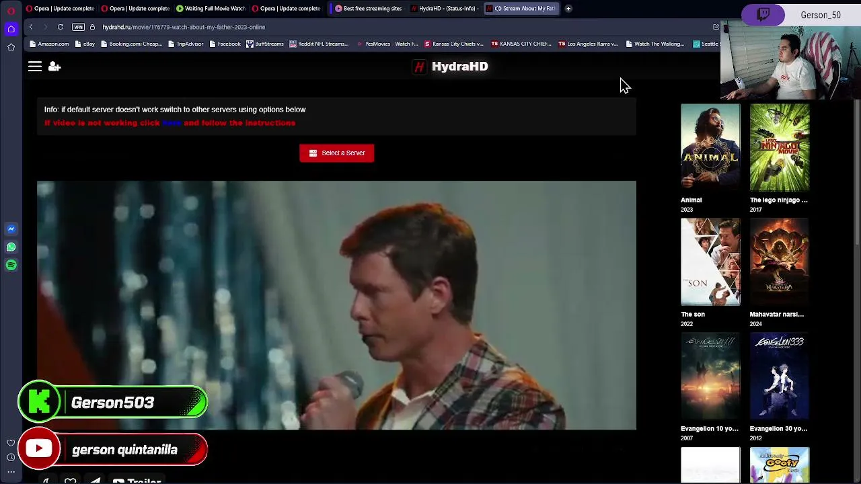Open The Lego Ninjago Movie poster

[x=780, y=147]
